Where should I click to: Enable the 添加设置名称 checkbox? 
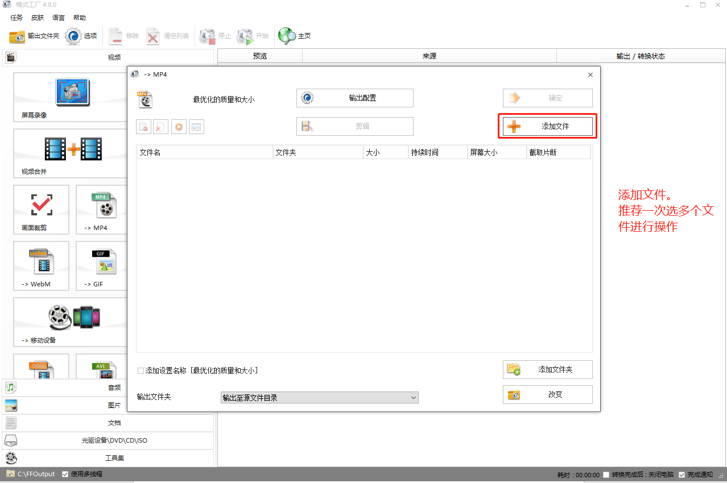pos(141,371)
